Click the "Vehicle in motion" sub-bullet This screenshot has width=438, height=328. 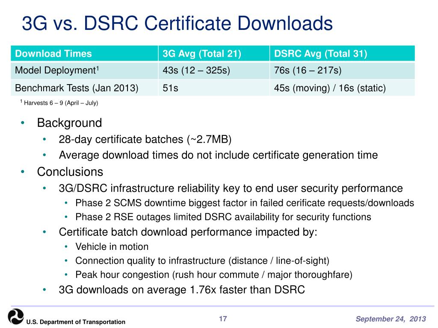click(112, 247)
